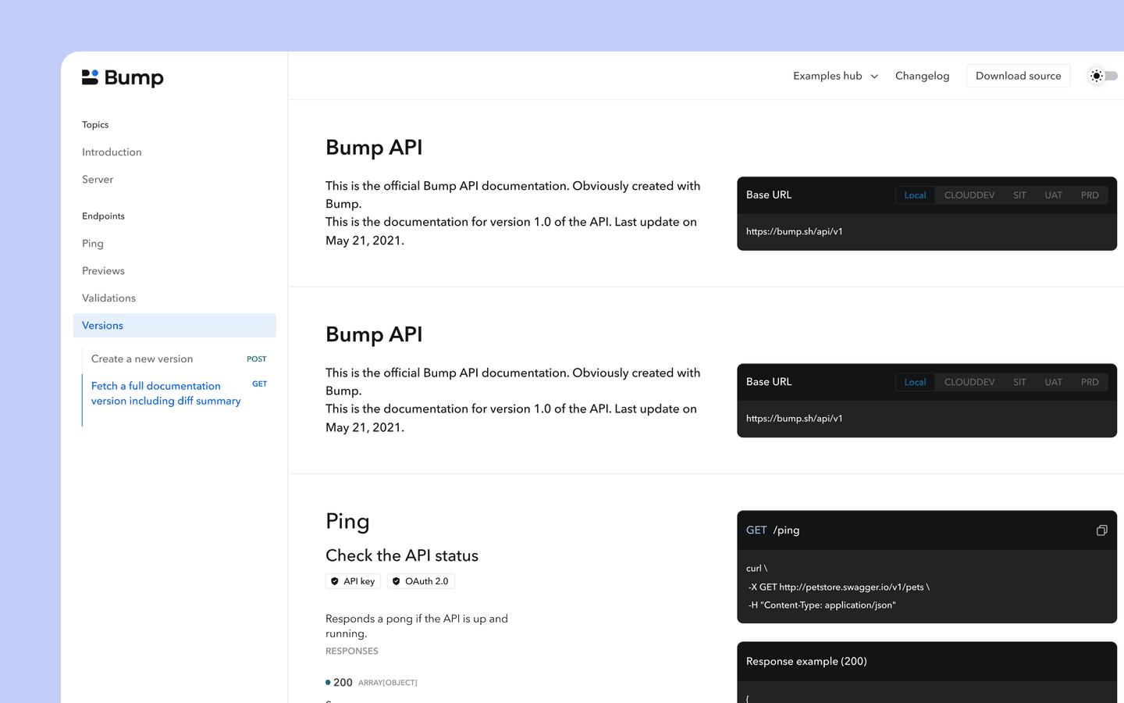Click the sun theme icon
Viewport: 1124px width, 703px height.
tap(1097, 76)
